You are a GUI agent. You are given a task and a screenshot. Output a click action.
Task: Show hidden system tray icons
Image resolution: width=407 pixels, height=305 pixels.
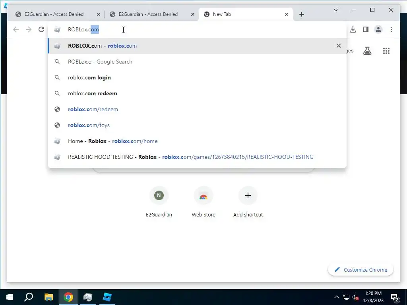pos(336,297)
